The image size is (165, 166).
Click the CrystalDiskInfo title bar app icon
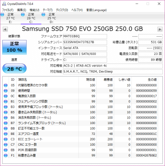tap(4, 3)
